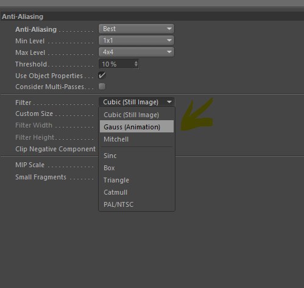Click the Filter label
The image size is (304, 288).
coord(23,103)
